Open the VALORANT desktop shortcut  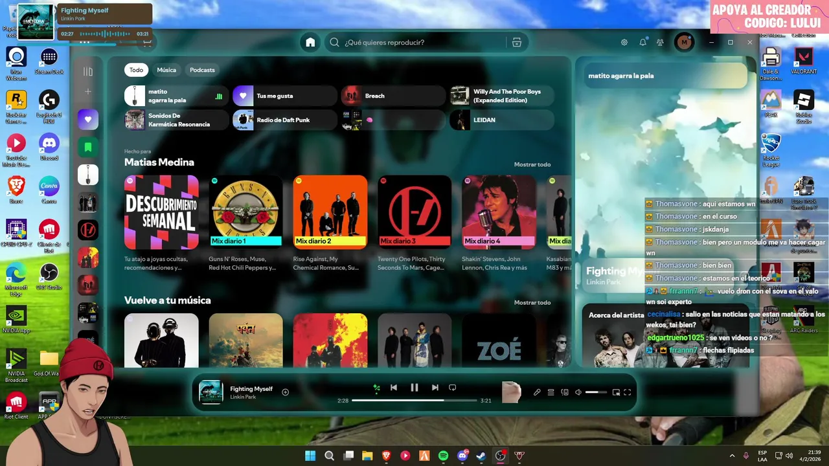804,61
